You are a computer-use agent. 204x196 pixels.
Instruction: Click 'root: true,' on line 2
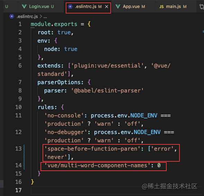pyautogui.click(x=56, y=33)
